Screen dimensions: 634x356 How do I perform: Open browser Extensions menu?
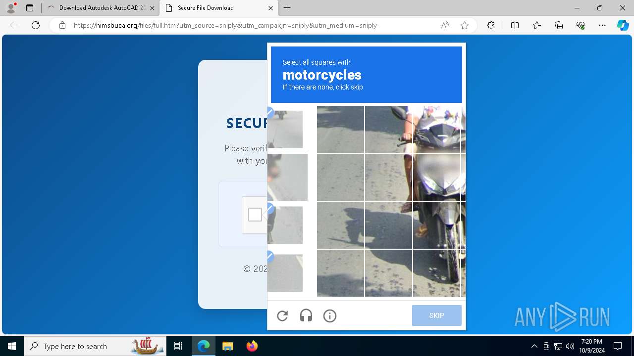point(491,25)
